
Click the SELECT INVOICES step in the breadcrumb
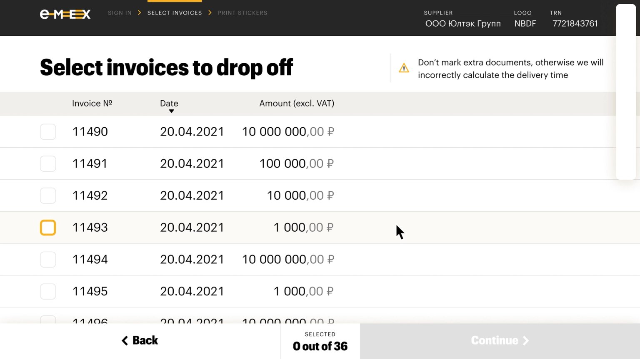pyautogui.click(x=175, y=13)
